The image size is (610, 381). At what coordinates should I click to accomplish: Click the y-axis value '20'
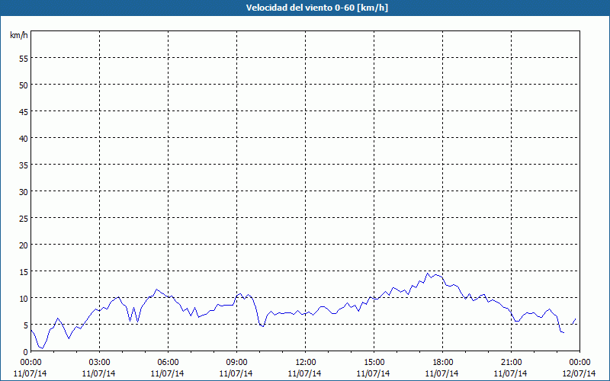(x=24, y=245)
